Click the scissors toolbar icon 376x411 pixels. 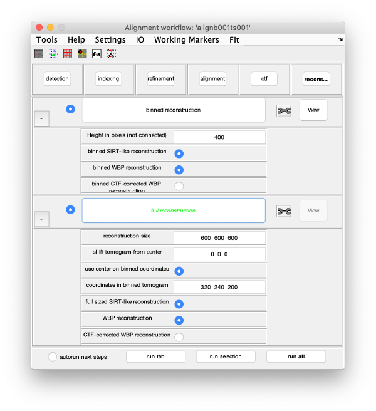[x=111, y=54]
